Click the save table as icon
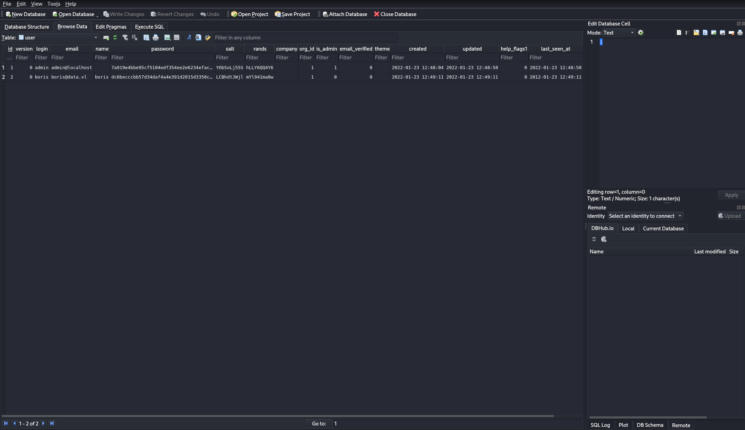 click(x=146, y=37)
